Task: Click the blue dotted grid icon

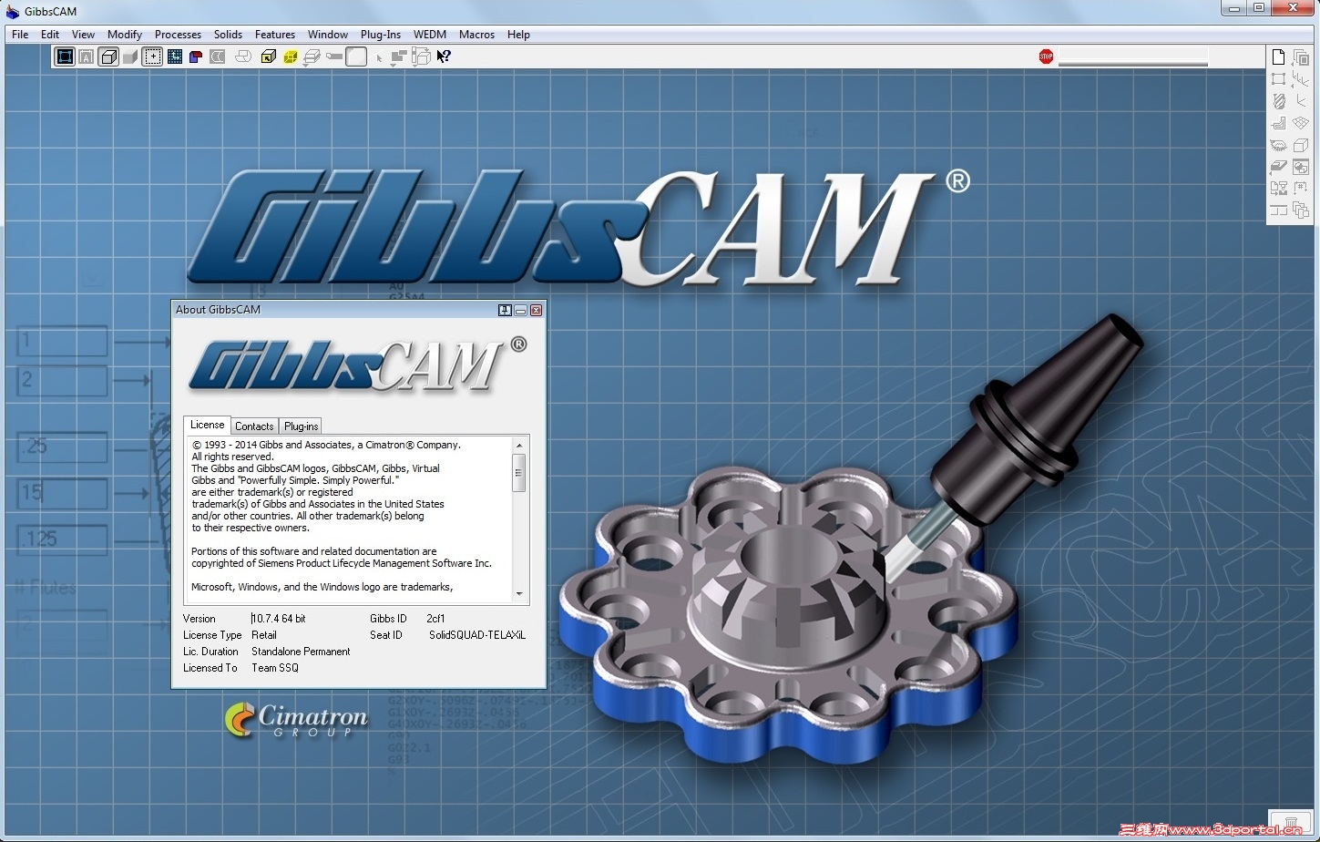Action: pyautogui.click(x=174, y=56)
